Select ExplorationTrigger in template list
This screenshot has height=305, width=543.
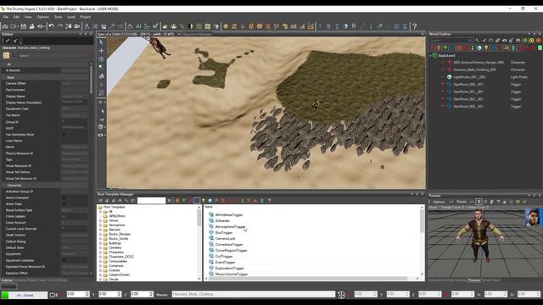click(230, 268)
